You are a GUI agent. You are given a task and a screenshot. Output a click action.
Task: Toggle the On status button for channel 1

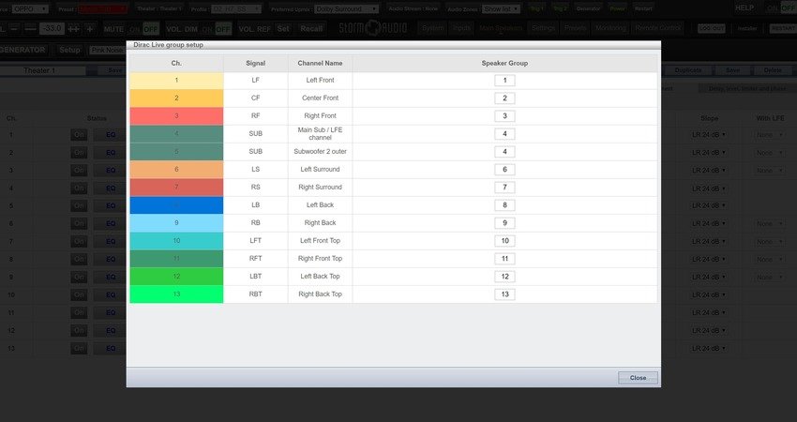[x=79, y=135]
